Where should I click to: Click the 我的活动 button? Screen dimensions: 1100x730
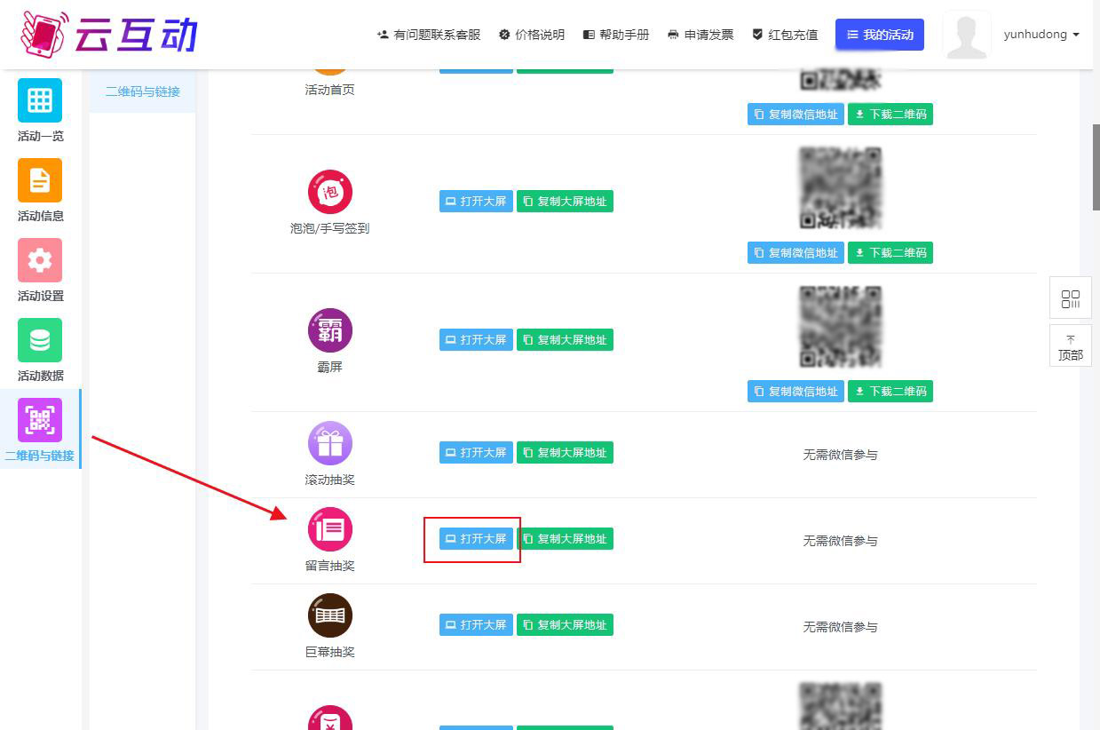pos(880,35)
